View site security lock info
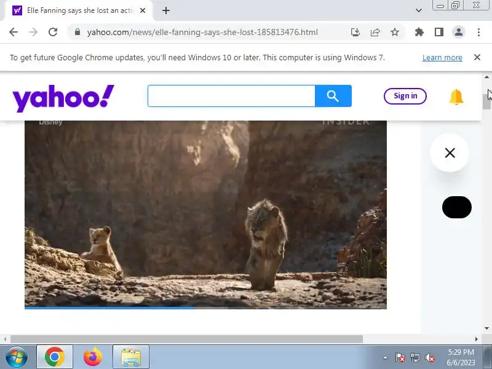 click(77, 32)
